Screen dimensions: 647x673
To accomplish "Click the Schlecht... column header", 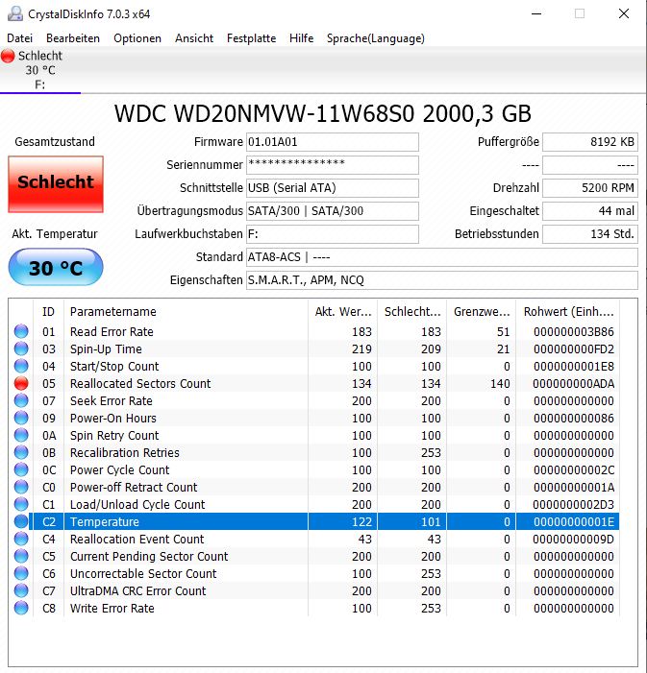I will click(412, 312).
